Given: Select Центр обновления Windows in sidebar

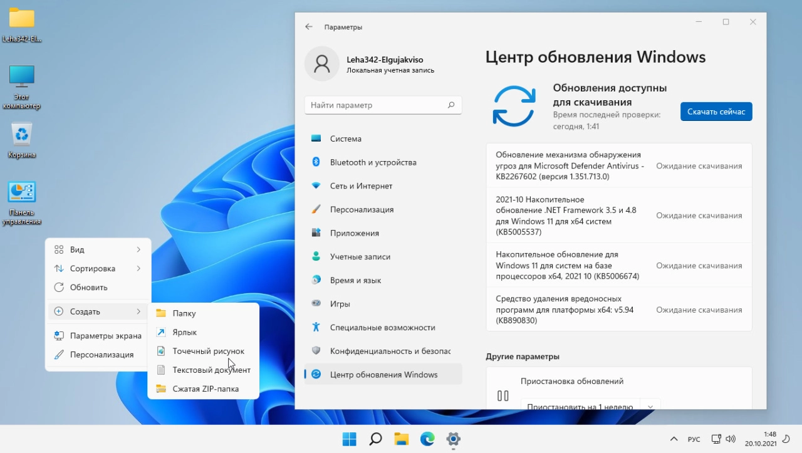Looking at the screenshot, I should [x=383, y=375].
